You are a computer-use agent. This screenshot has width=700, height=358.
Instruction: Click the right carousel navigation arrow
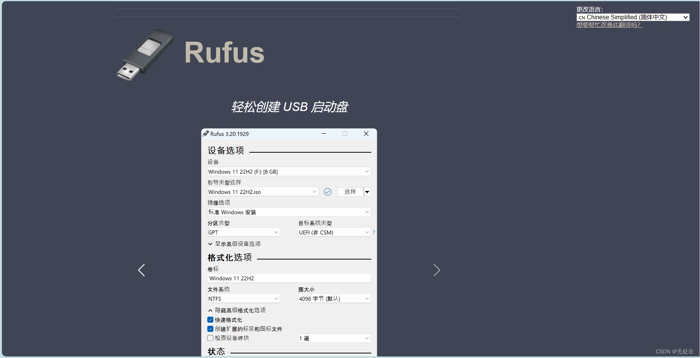[437, 270]
